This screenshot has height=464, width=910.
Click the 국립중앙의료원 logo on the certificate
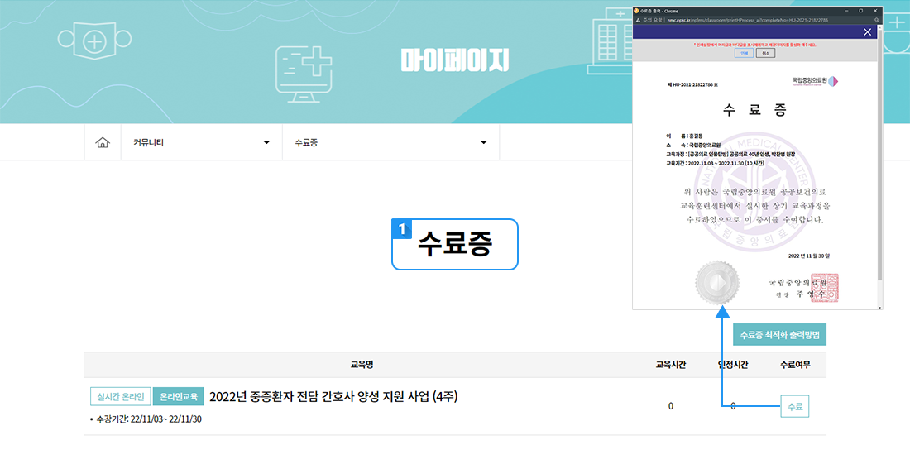(x=815, y=80)
